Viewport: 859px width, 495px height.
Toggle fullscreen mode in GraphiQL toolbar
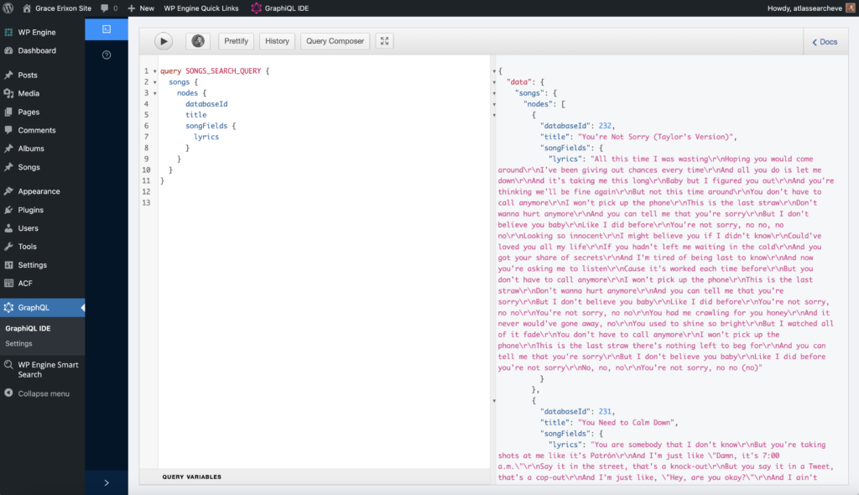(x=383, y=41)
